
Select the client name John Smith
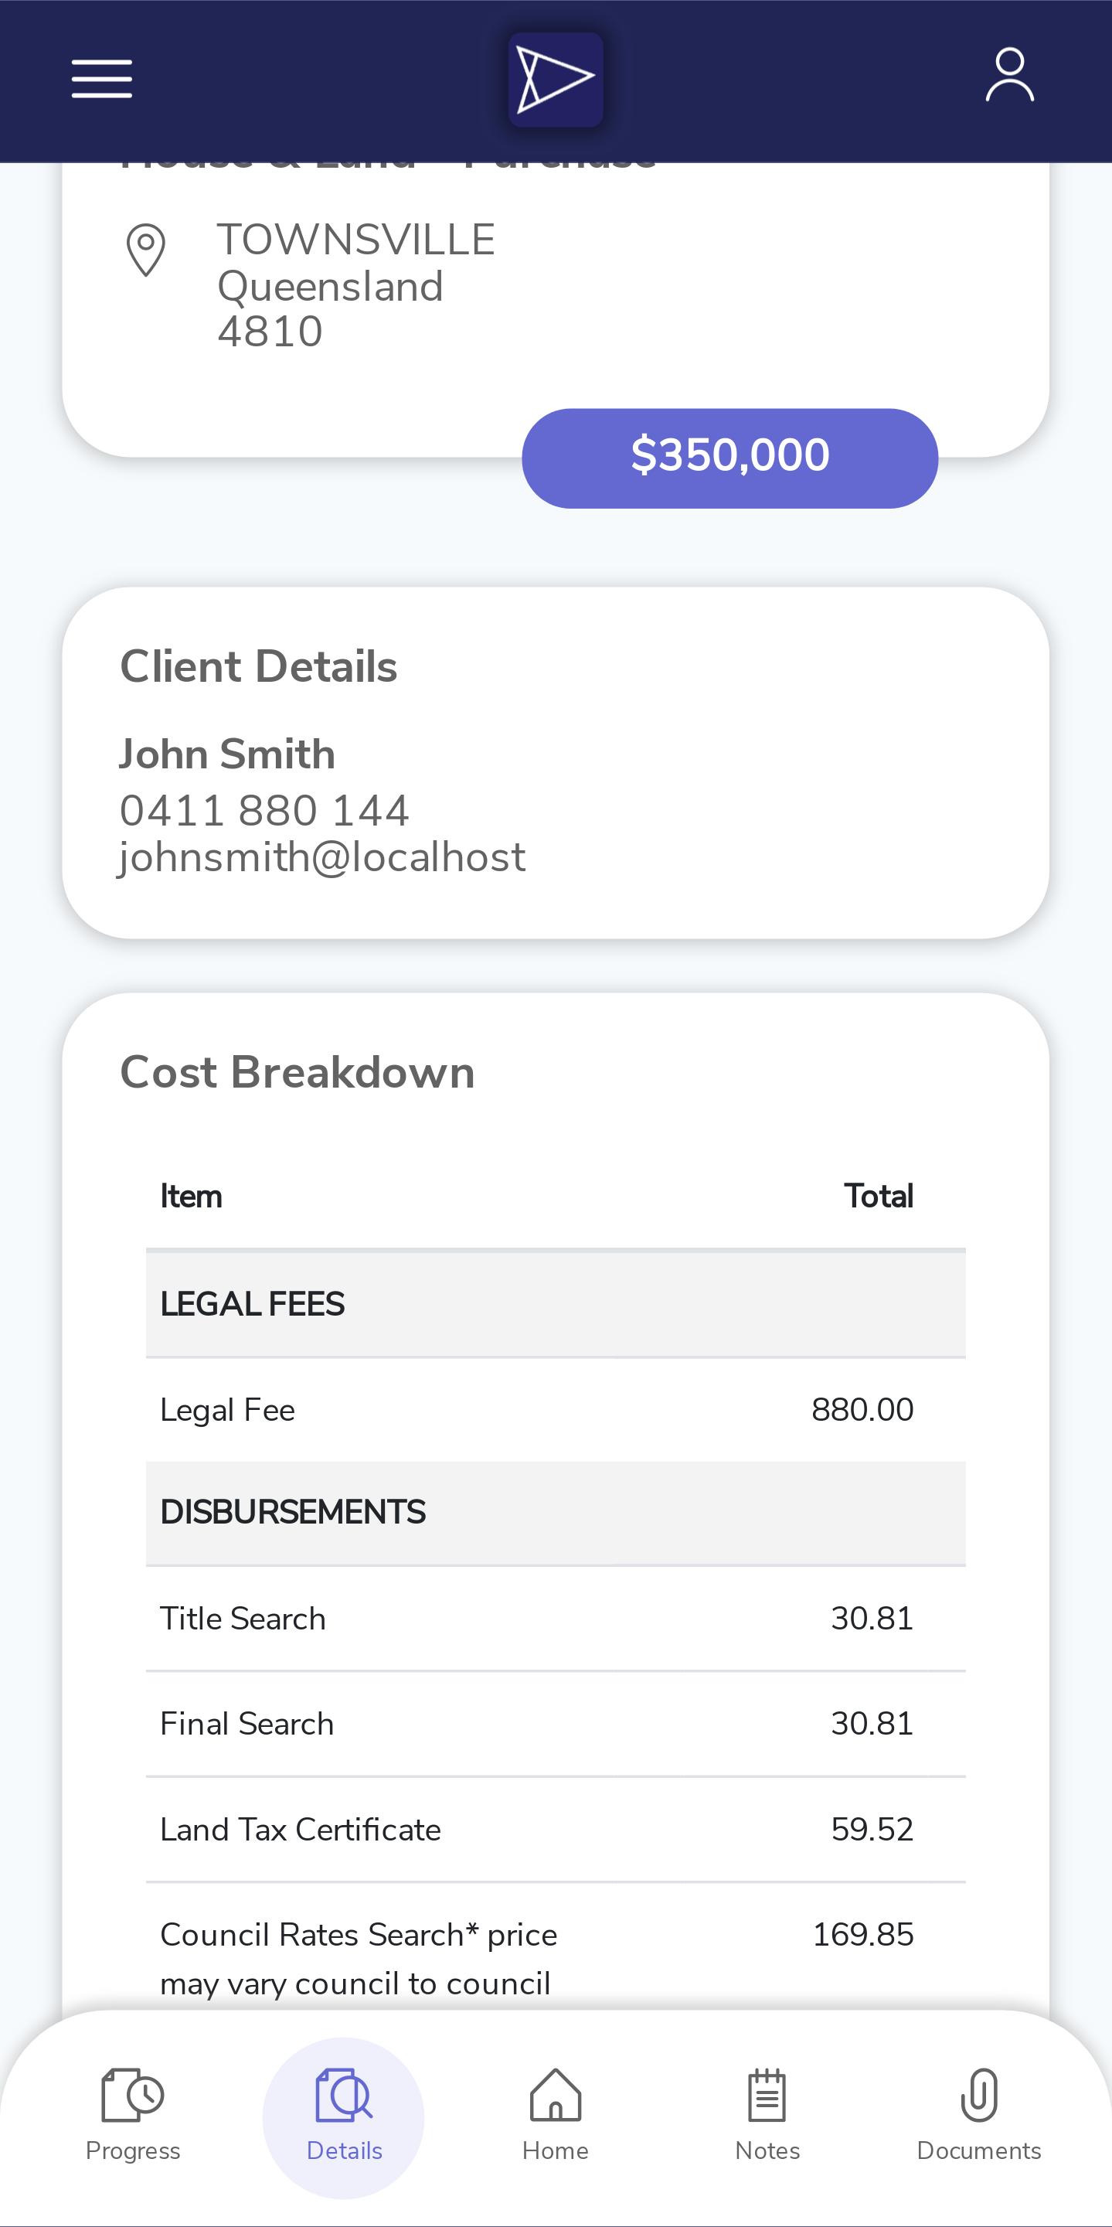227,754
